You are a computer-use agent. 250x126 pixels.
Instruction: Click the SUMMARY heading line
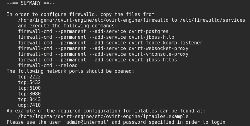point(31,3)
